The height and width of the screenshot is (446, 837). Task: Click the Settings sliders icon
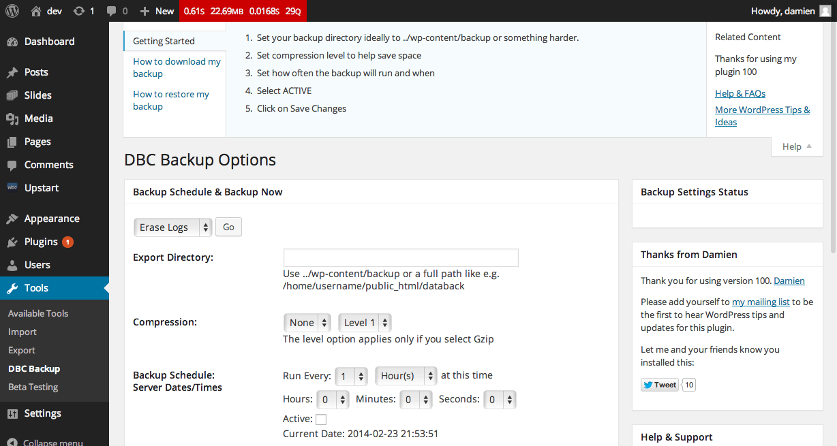coord(12,413)
